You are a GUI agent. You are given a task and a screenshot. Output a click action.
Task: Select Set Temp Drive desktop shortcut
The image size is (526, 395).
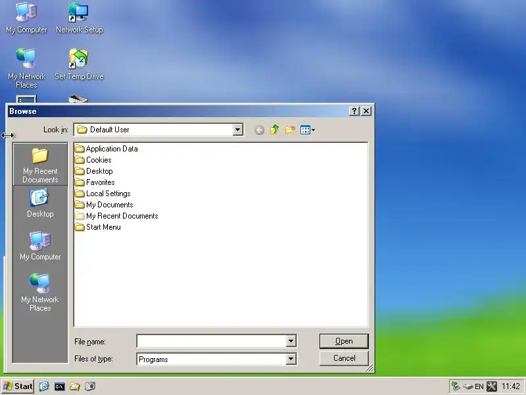point(79,64)
